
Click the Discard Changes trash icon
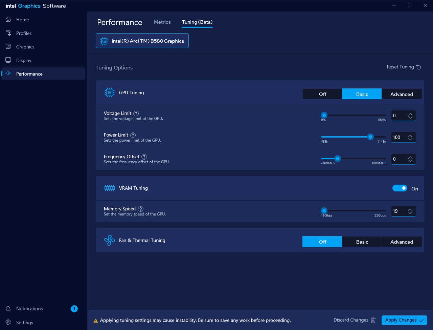[373, 320]
